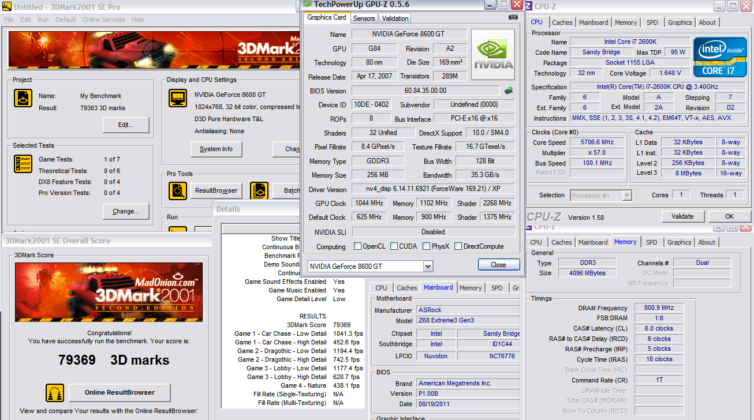Switch to SPD tab in top CPU-Z window

652,22
